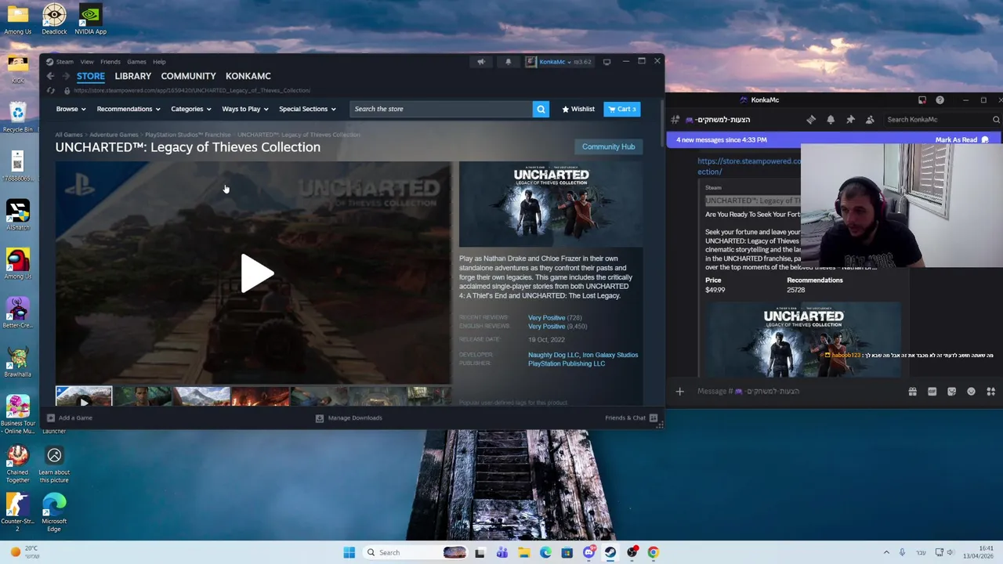Expand the Ways to Play dropdown
This screenshot has height=564, width=1003.
coord(244,109)
